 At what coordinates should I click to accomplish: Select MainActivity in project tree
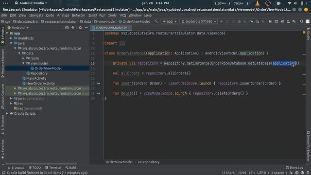[x=36, y=78]
